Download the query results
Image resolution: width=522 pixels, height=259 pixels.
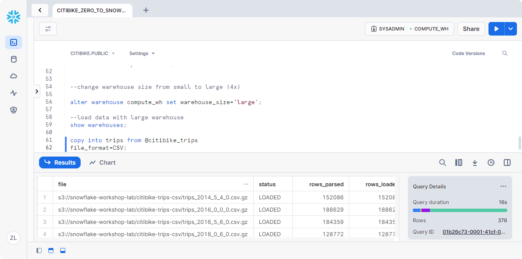tap(475, 163)
